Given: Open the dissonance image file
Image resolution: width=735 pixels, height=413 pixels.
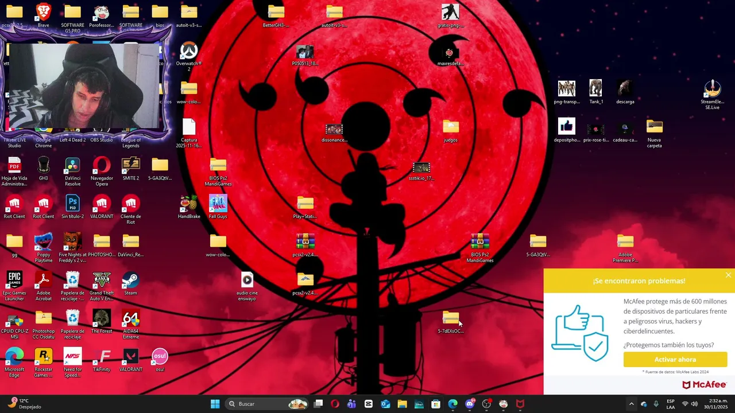Looking at the screenshot, I should click(334, 130).
